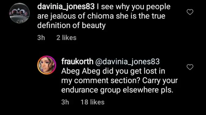Like davinia_jones83's comment with the heart icon

tap(190, 12)
